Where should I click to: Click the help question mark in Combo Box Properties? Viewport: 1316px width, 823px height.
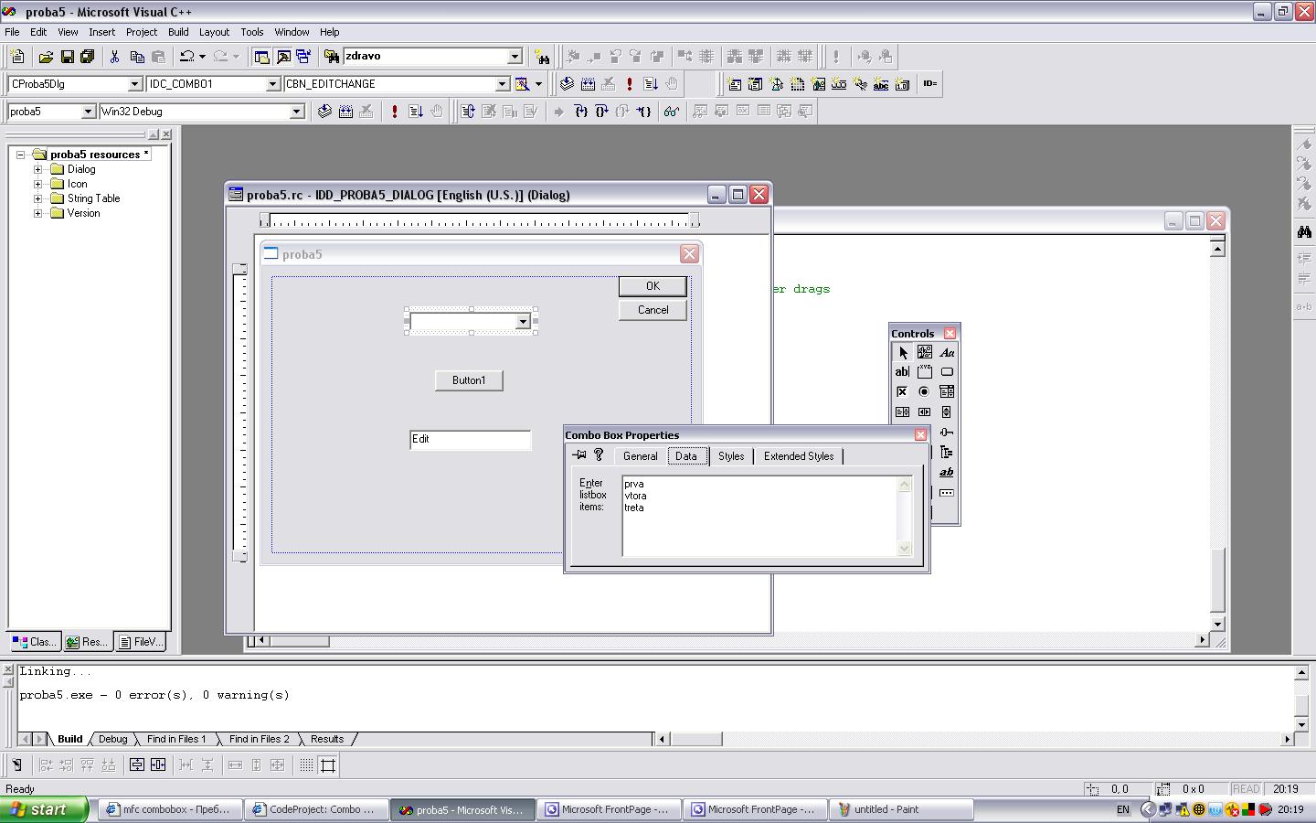tap(599, 454)
